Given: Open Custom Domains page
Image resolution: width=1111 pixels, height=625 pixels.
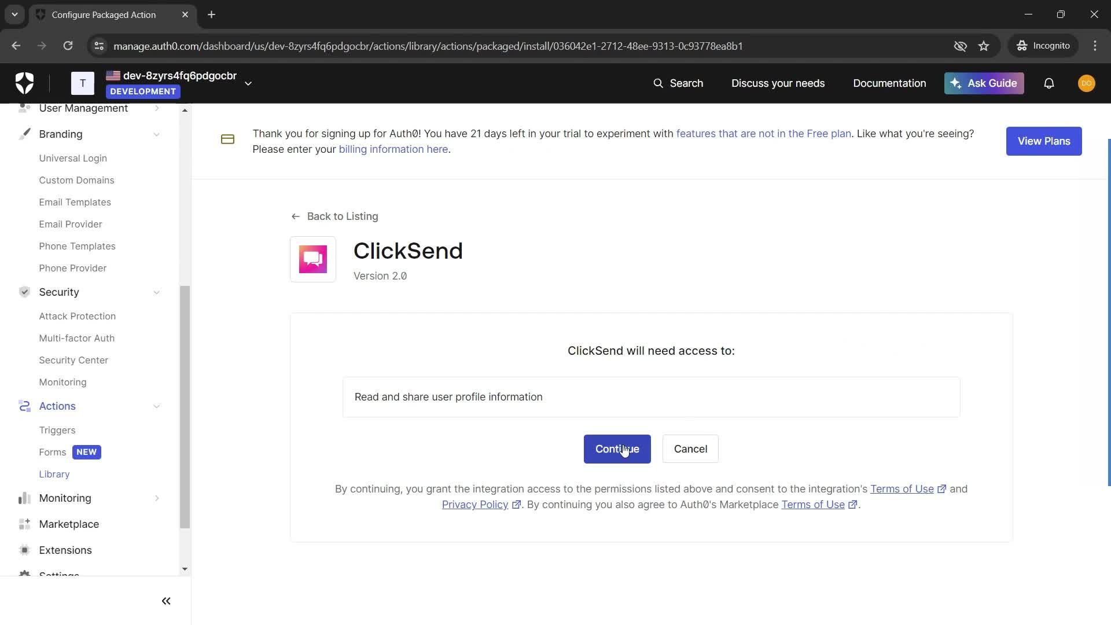Looking at the screenshot, I should point(76,180).
